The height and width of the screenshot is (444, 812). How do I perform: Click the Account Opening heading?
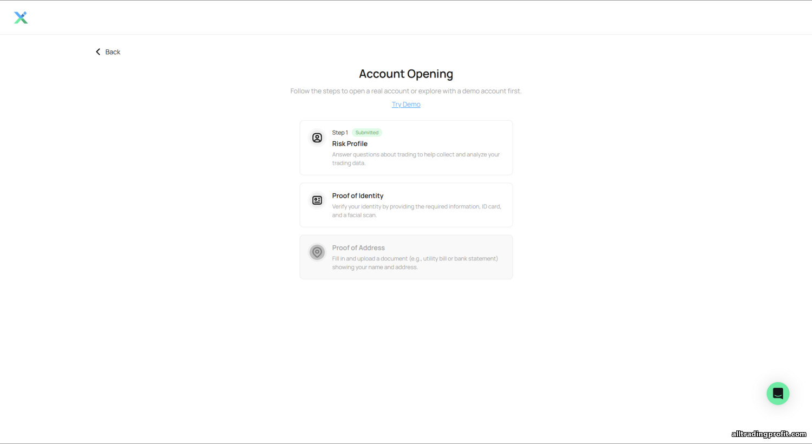406,74
